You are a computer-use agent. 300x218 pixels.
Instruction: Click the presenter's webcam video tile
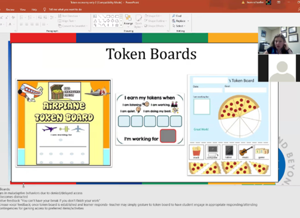(279, 41)
